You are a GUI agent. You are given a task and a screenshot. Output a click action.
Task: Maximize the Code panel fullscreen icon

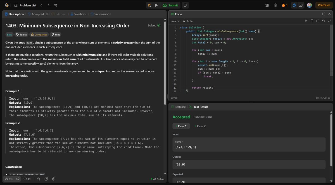(324, 14)
